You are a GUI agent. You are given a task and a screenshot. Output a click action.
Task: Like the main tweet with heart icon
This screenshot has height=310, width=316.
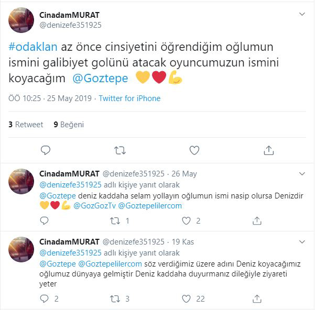[x=194, y=150]
